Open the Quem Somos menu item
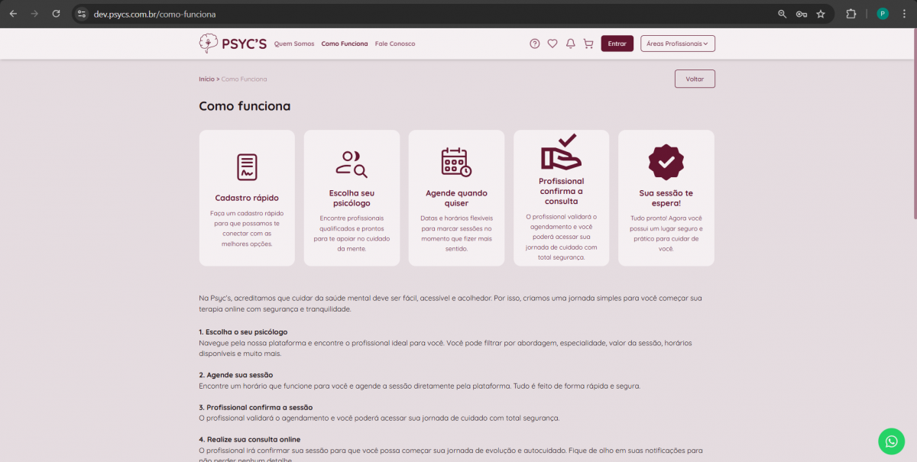 pos(294,44)
